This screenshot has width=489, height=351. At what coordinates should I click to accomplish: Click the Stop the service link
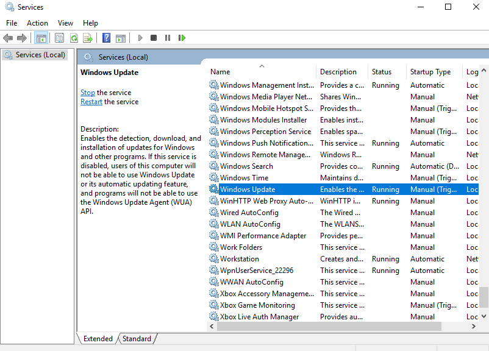(88, 93)
